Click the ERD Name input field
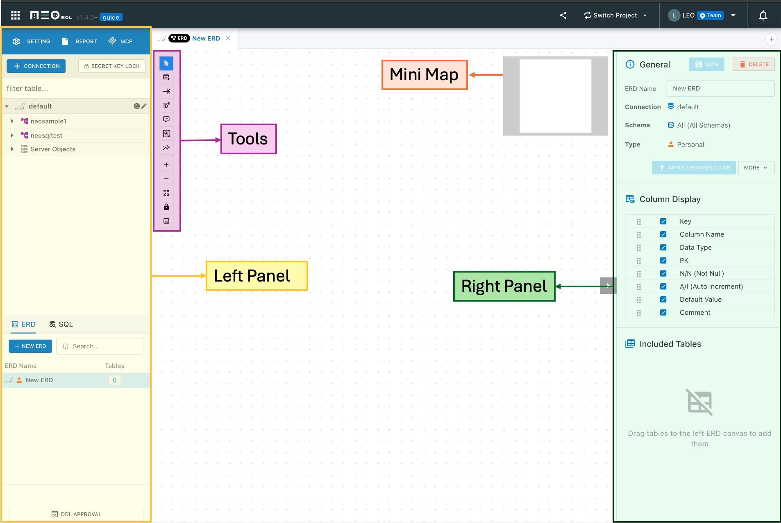This screenshot has width=781, height=523. point(720,88)
